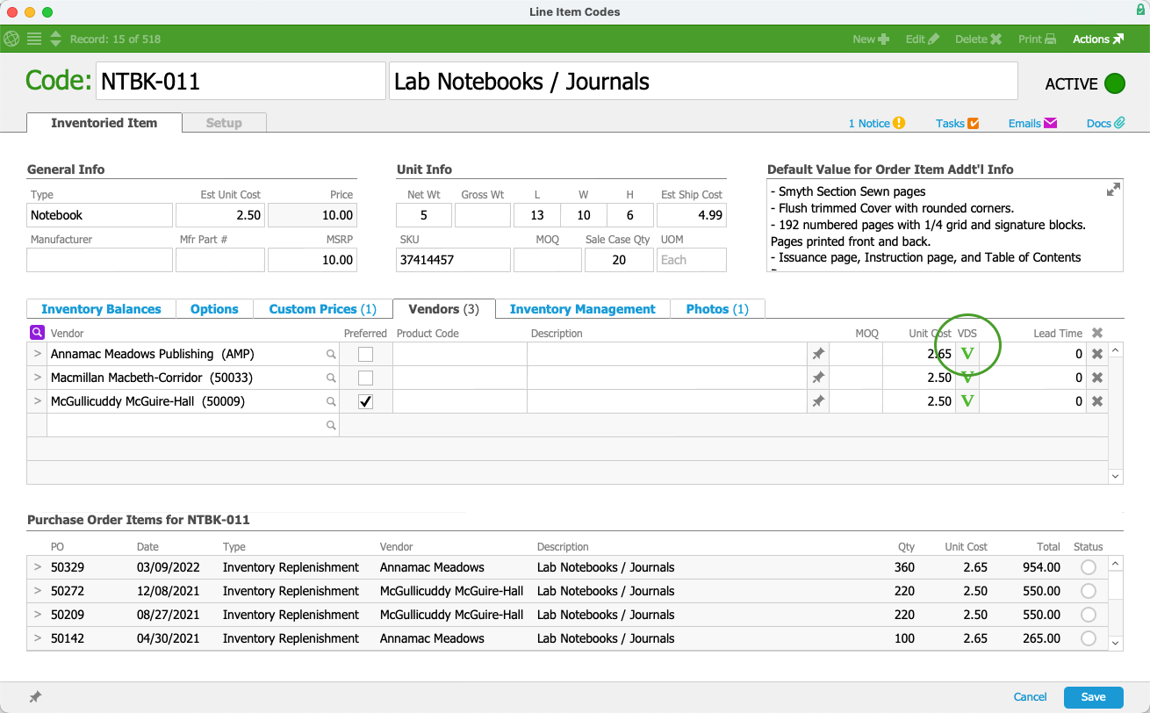1150x713 pixels.
Task: Switch to the Setup tab
Action: [x=224, y=123]
